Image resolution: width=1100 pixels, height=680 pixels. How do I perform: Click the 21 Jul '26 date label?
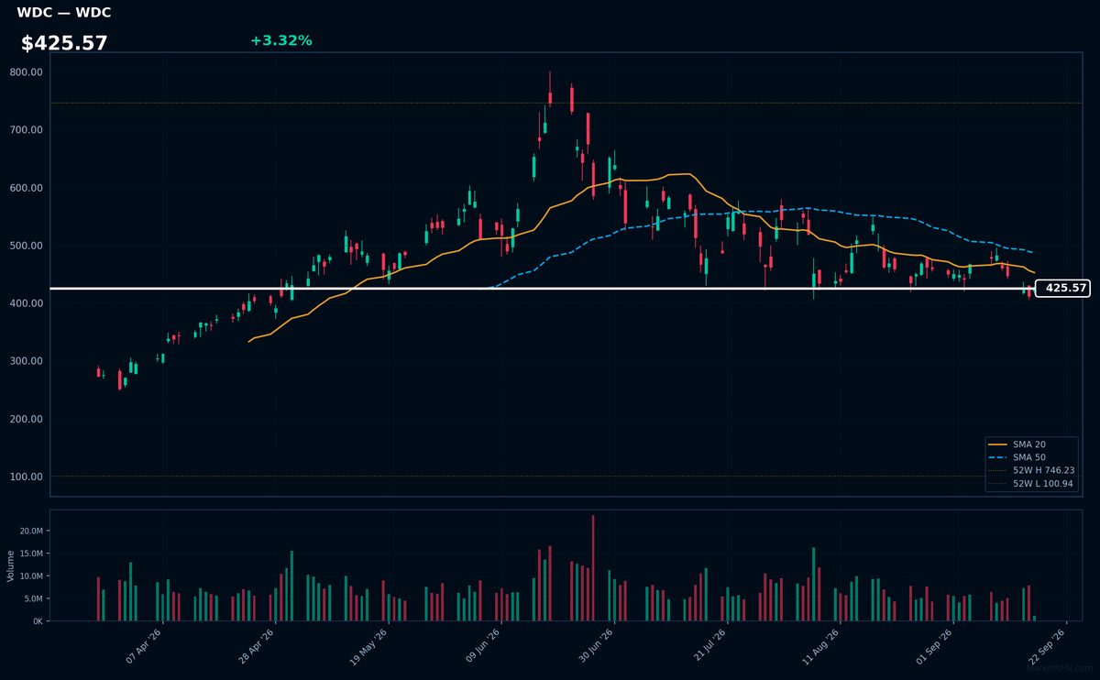click(709, 646)
